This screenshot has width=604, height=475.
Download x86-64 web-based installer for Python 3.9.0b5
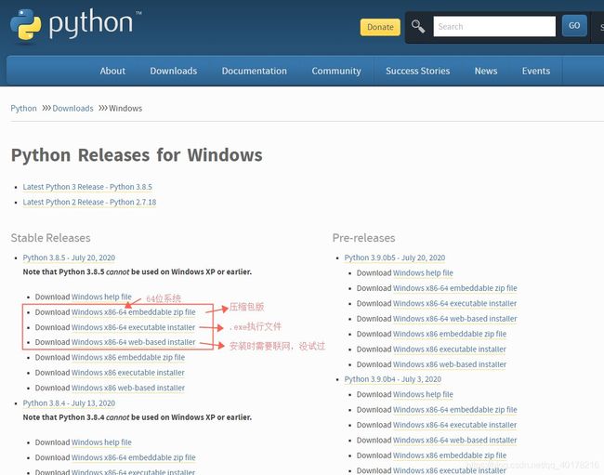coord(455,319)
